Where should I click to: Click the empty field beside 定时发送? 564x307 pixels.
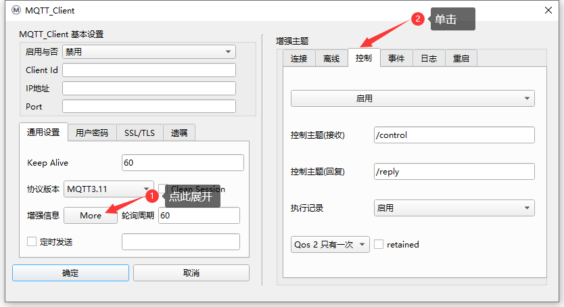[x=181, y=241]
